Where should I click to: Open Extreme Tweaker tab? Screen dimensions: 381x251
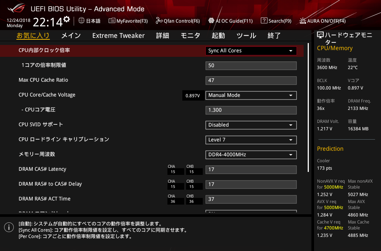click(x=118, y=36)
